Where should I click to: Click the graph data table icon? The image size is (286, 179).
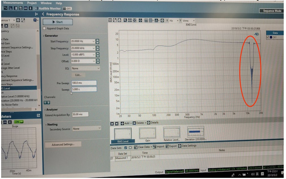point(146,20)
